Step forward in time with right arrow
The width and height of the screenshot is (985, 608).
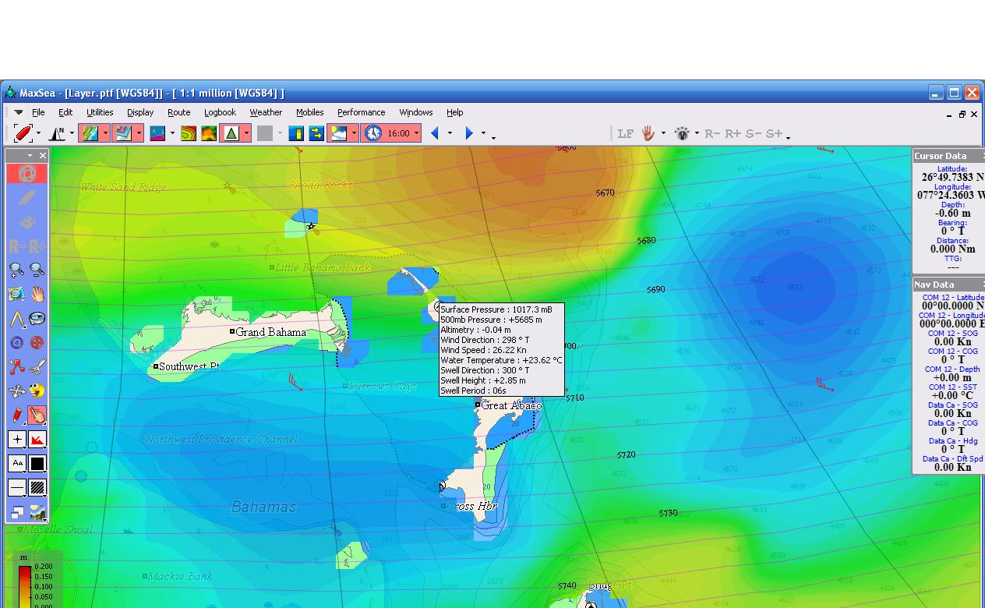tap(469, 133)
